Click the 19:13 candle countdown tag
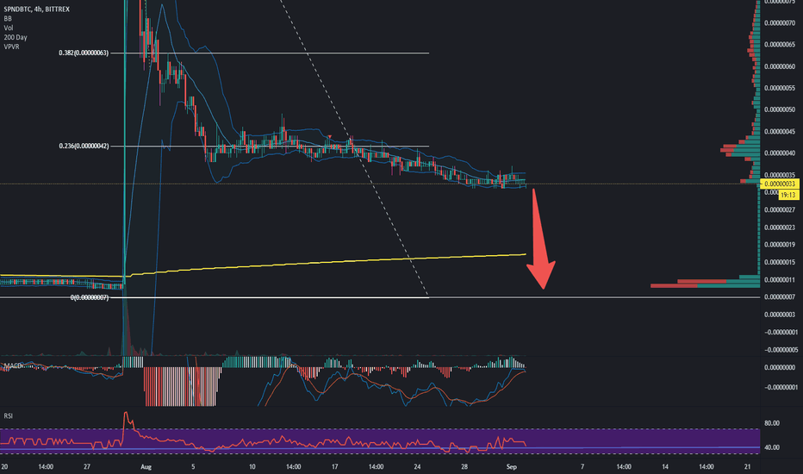 coord(788,195)
